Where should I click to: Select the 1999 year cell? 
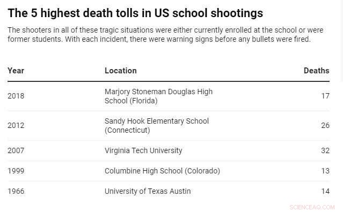click(x=16, y=171)
